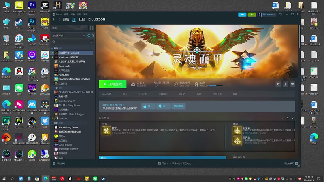The width and height of the screenshot is (324, 182).
Task: Click the ask-me-later review button
Action: (x=178, y=106)
